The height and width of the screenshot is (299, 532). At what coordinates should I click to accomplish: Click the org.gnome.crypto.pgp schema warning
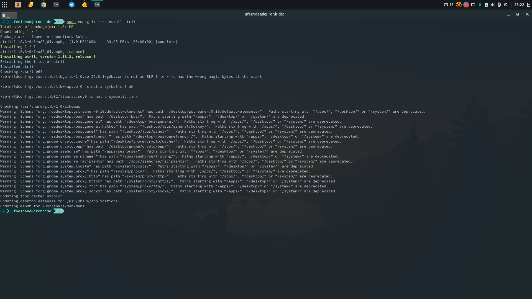point(167,146)
